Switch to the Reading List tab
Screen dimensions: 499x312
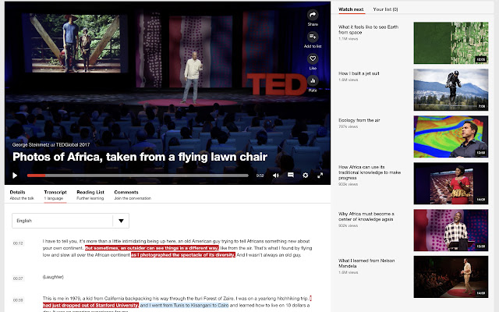[x=90, y=195]
